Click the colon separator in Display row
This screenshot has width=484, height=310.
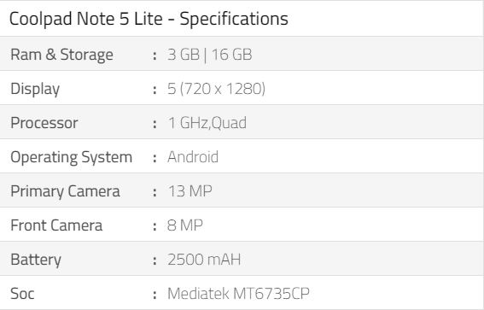(155, 90)
